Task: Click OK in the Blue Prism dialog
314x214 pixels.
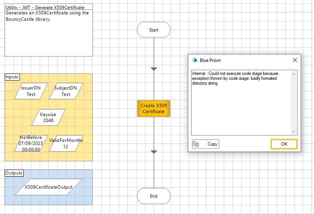Action: 284,144
